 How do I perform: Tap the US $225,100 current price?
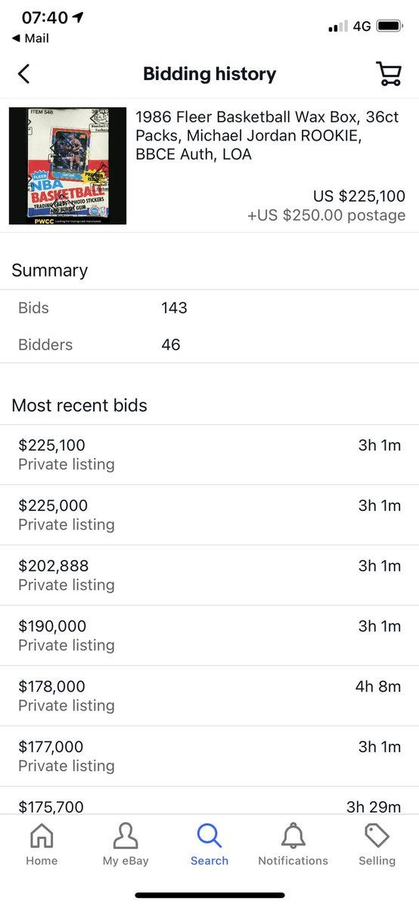(359, 197)
